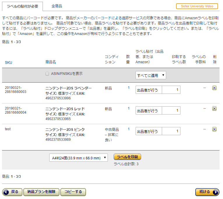Click the 印刷するラベル数 column header
This screenshot has height=199, width=223.
point(179,59)
